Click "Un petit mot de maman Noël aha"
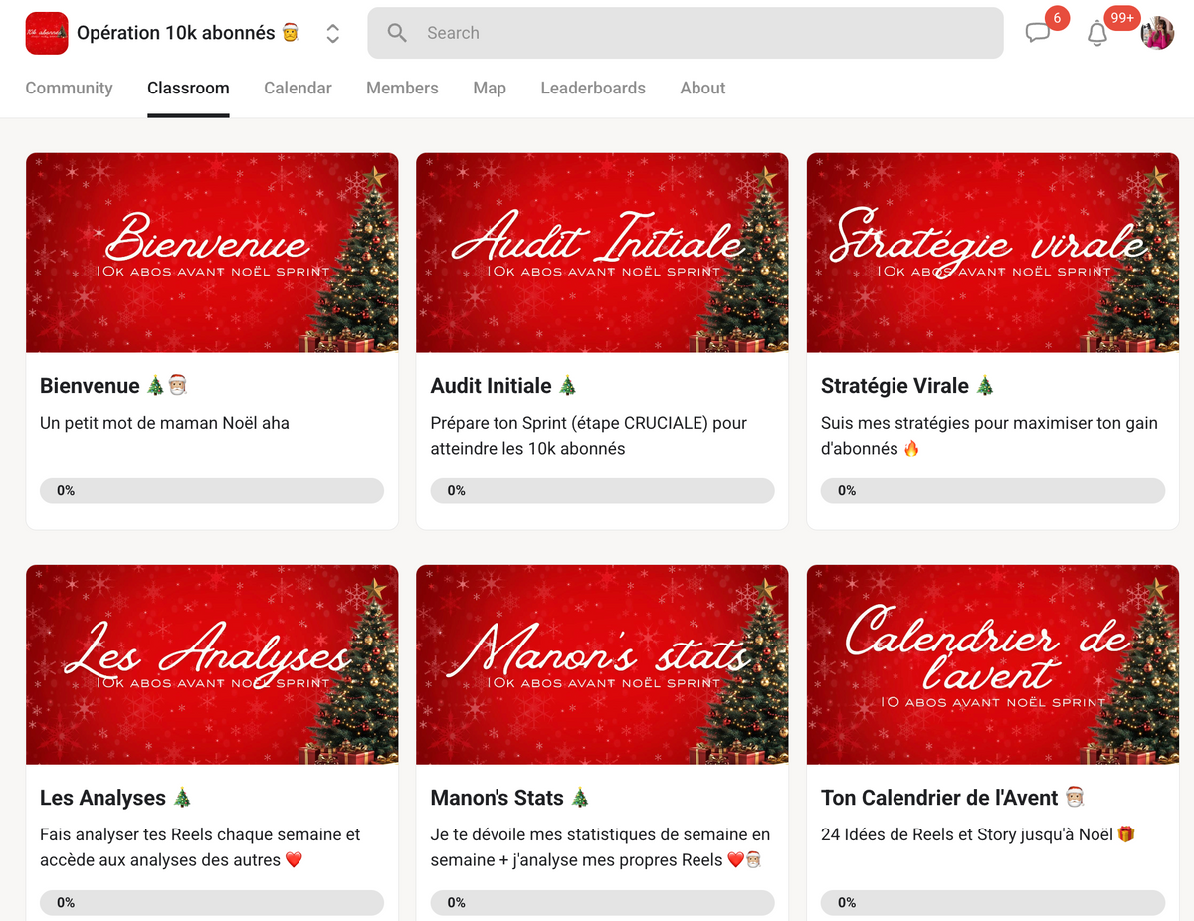This screenshot has width=1194, height=921. point(164,423)
